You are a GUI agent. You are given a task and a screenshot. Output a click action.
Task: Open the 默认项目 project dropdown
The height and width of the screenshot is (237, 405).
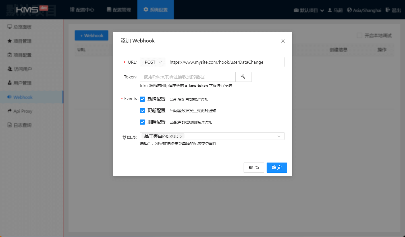click(x=309, y=10)
